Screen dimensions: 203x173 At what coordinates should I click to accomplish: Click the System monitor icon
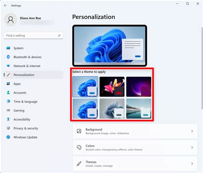click(8, 48)
